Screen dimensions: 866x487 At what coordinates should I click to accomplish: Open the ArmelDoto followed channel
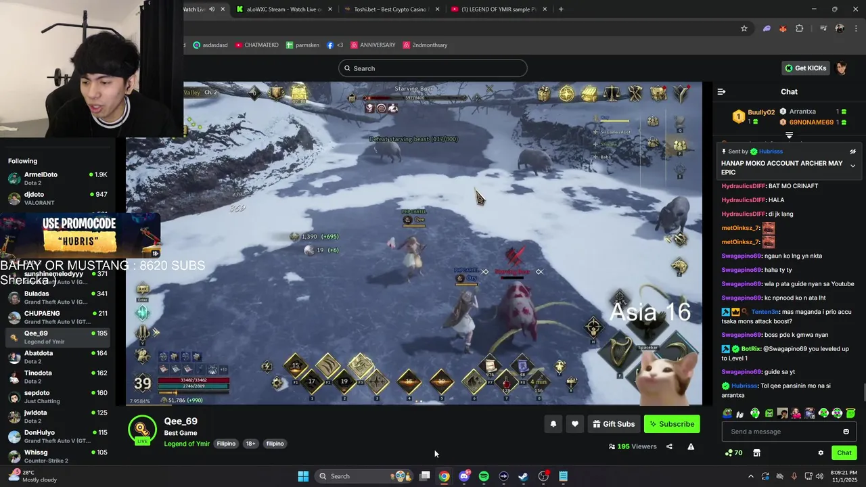pyautogui.click(x=58, y=179)
